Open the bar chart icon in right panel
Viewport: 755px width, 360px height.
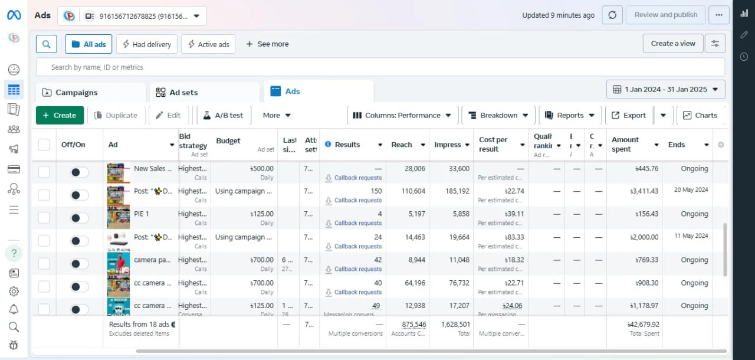click(744, 14)
